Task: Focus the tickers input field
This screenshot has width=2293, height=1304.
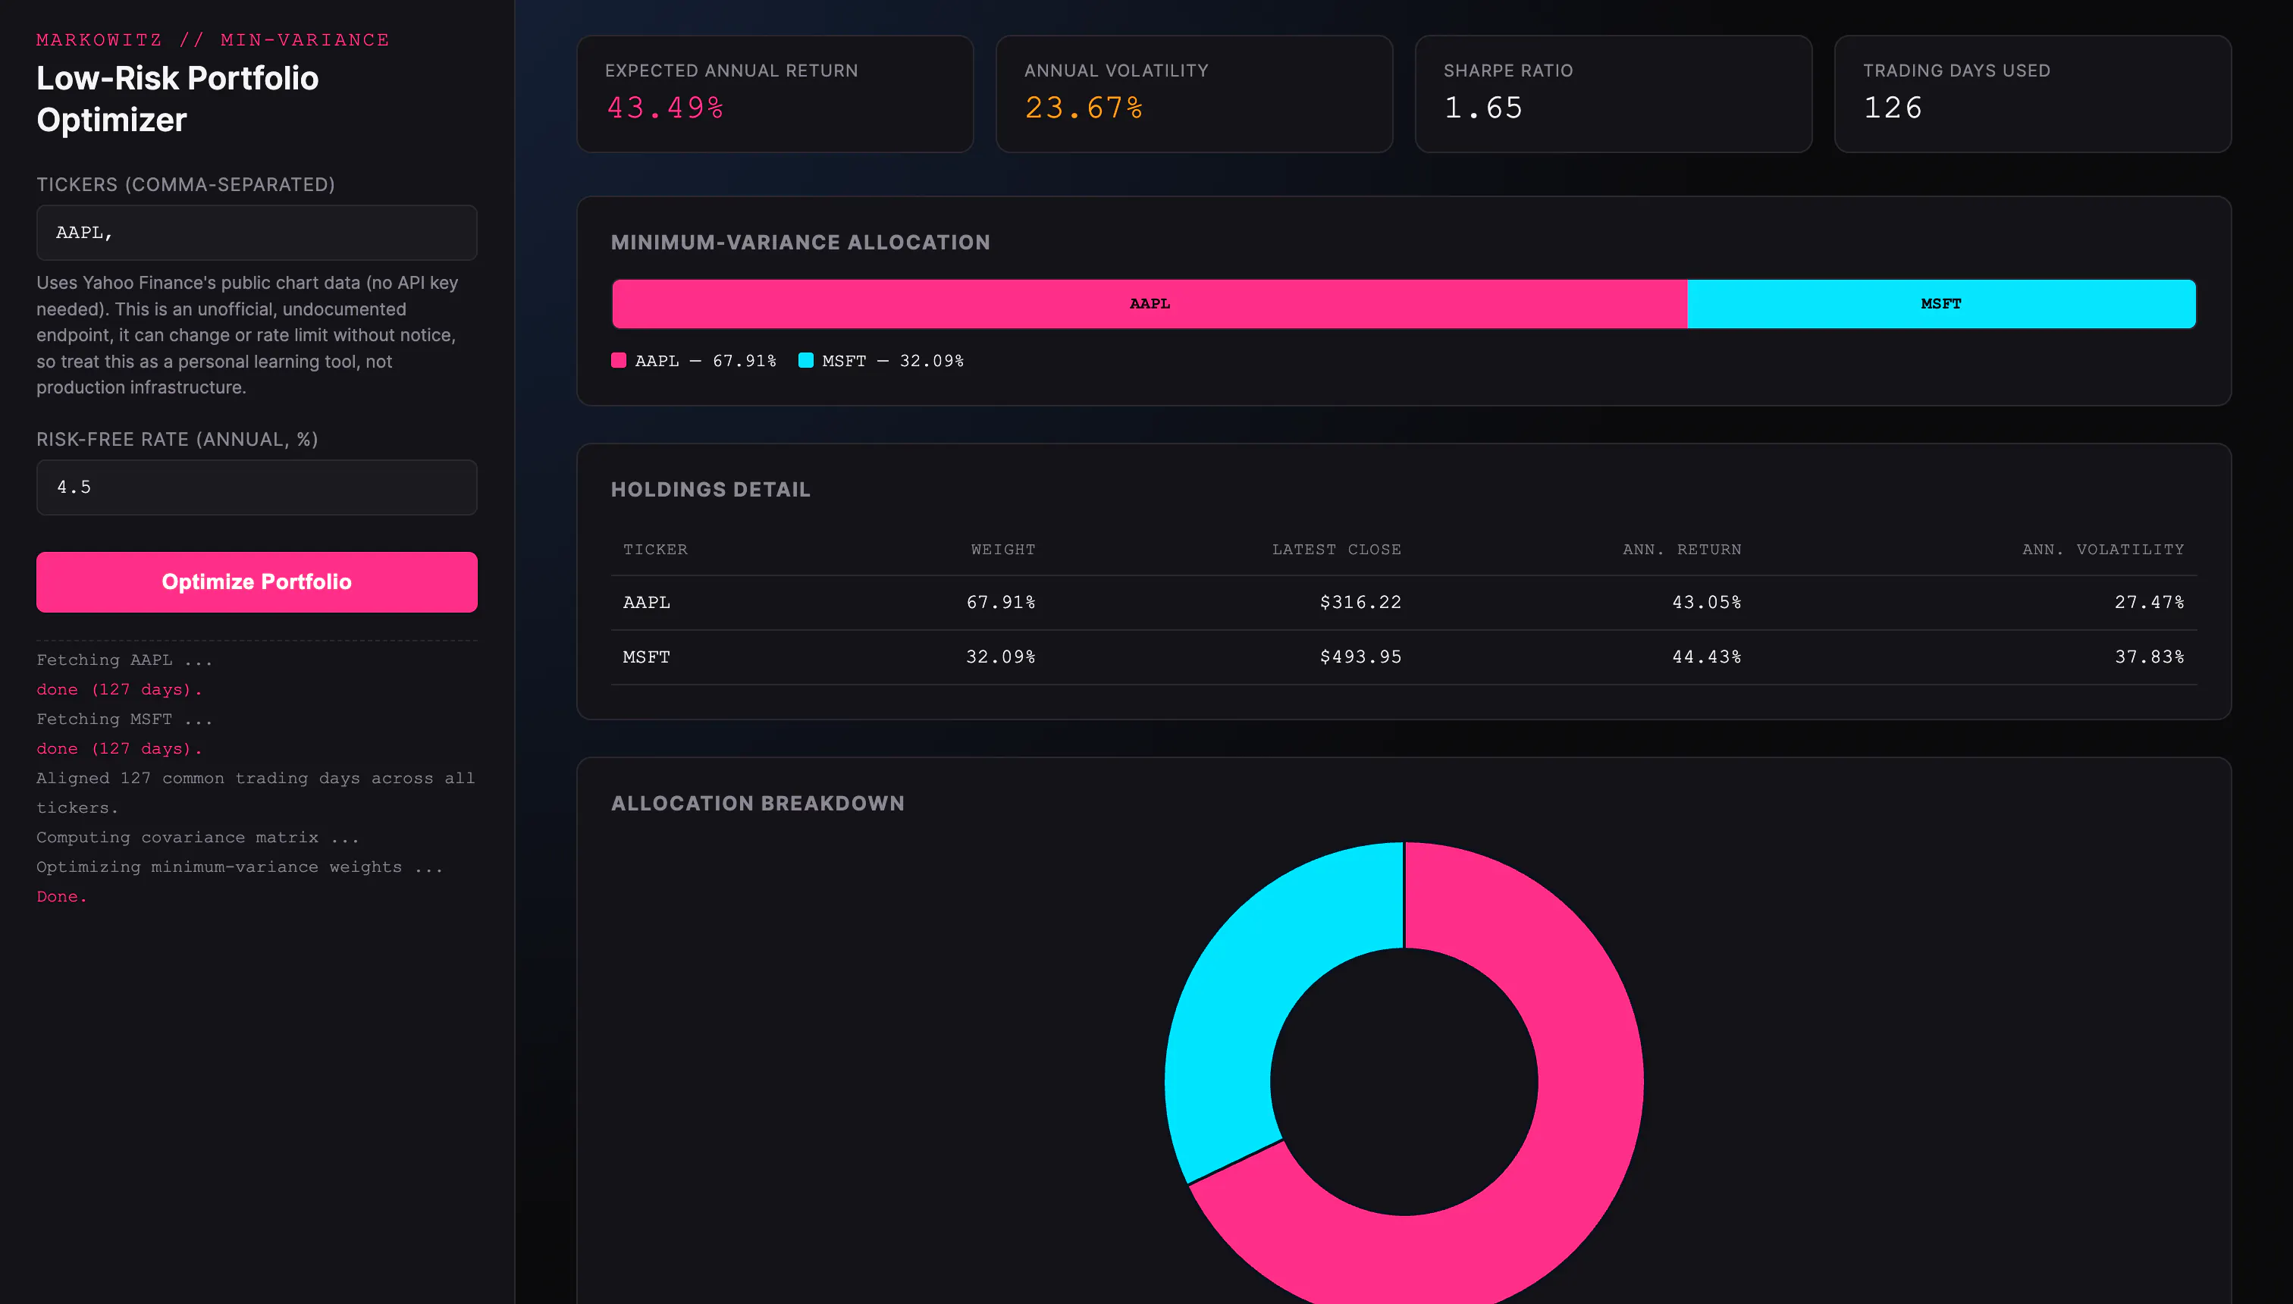Action: tap(256, 233)
